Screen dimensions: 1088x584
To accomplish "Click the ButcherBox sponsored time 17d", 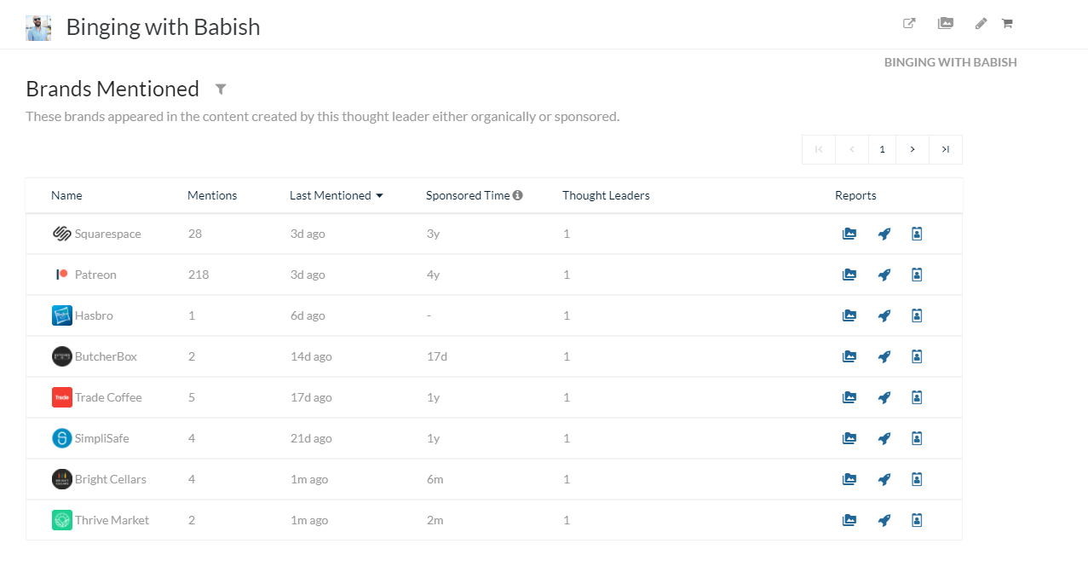I will [x=437, y=356].
